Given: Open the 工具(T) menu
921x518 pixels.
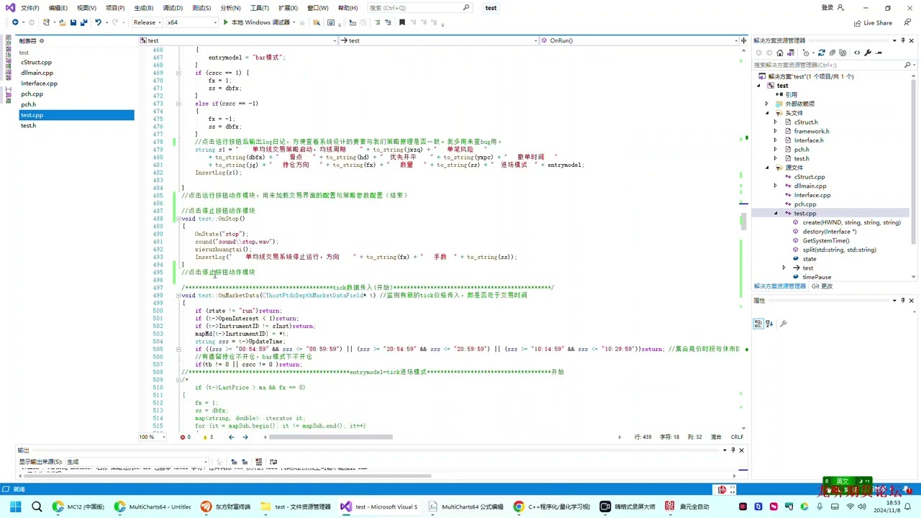Looking at the screenshot, I should (260, 8).
